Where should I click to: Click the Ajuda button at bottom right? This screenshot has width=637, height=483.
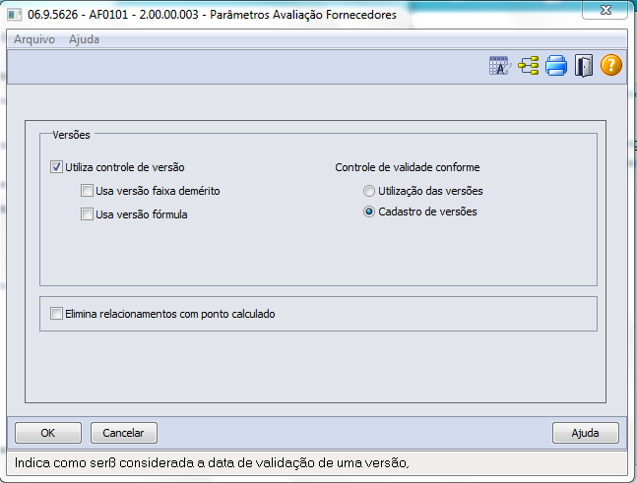pyautogui.click(x=586, y=433)
